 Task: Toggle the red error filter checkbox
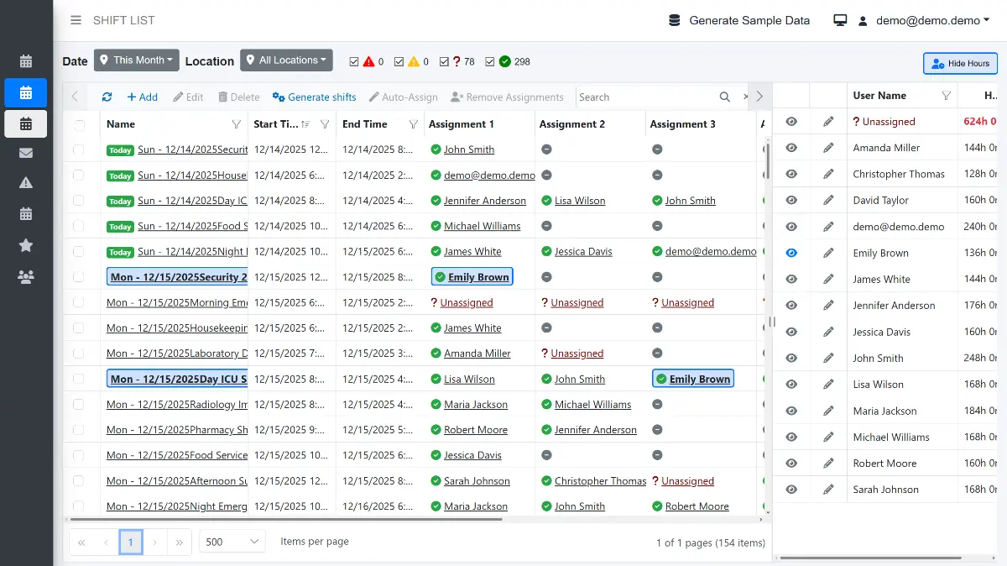pyautogui.click(x=354, y=60)
